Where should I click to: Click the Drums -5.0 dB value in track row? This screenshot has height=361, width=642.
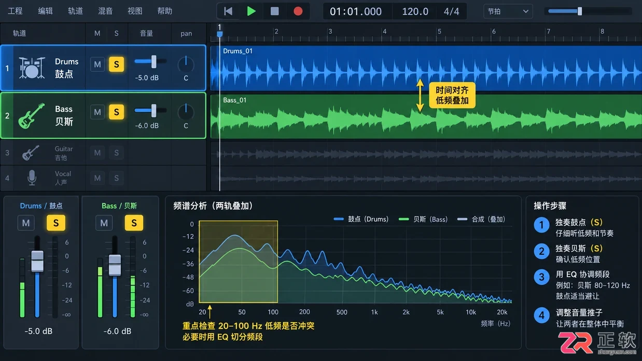(147, 78)
